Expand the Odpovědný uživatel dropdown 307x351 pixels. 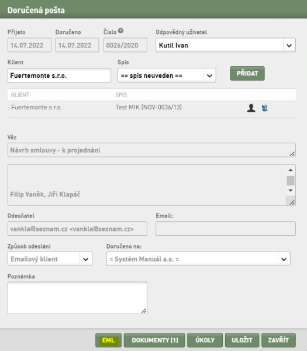[289, 46]
